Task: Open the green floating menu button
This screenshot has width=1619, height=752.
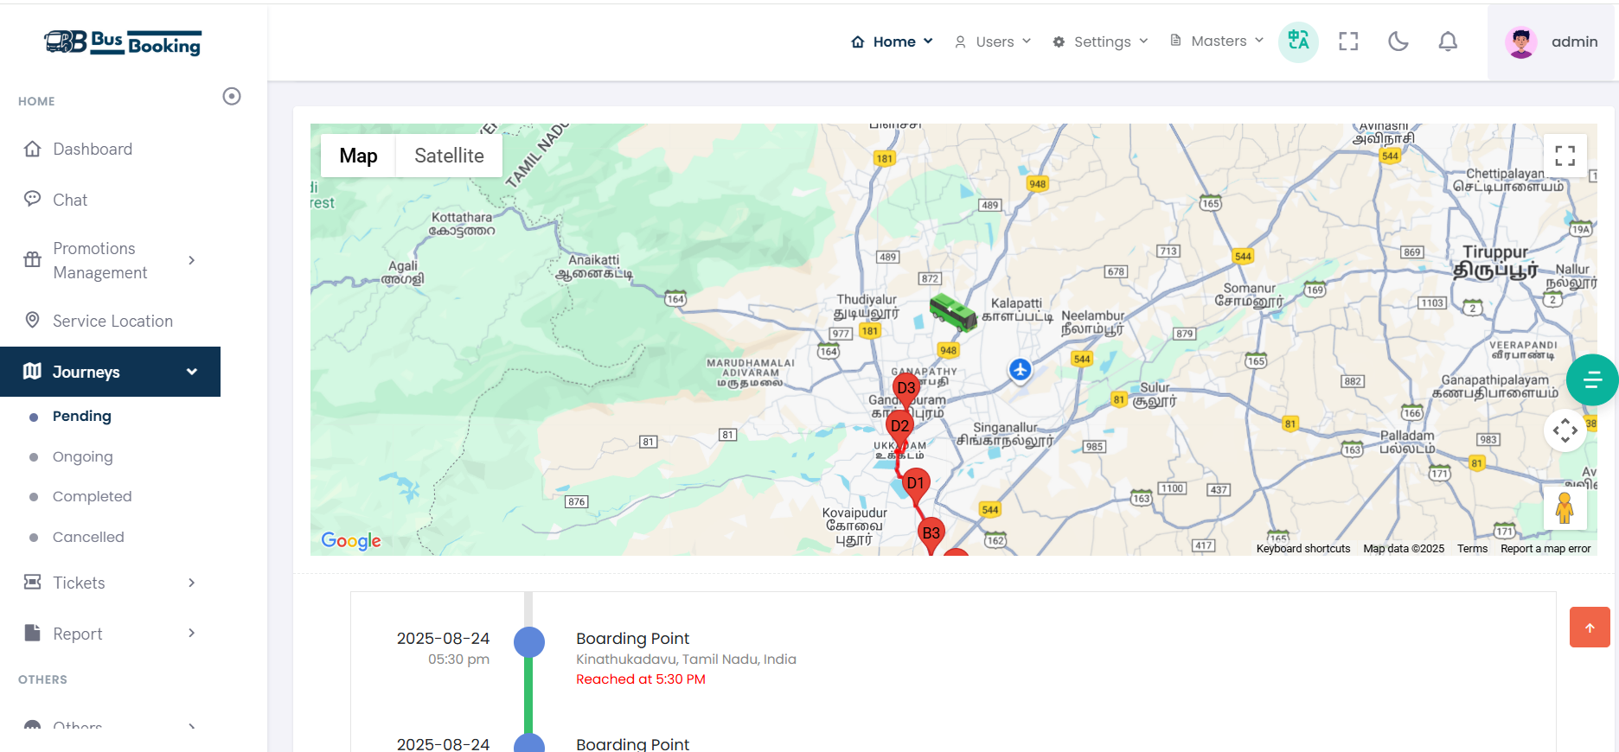Action: click(x=1592, y=379)
